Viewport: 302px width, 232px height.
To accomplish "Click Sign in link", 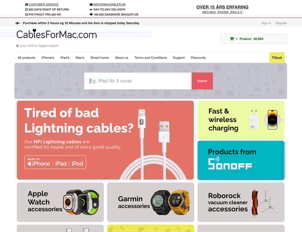I will click(x=266, y=23).
